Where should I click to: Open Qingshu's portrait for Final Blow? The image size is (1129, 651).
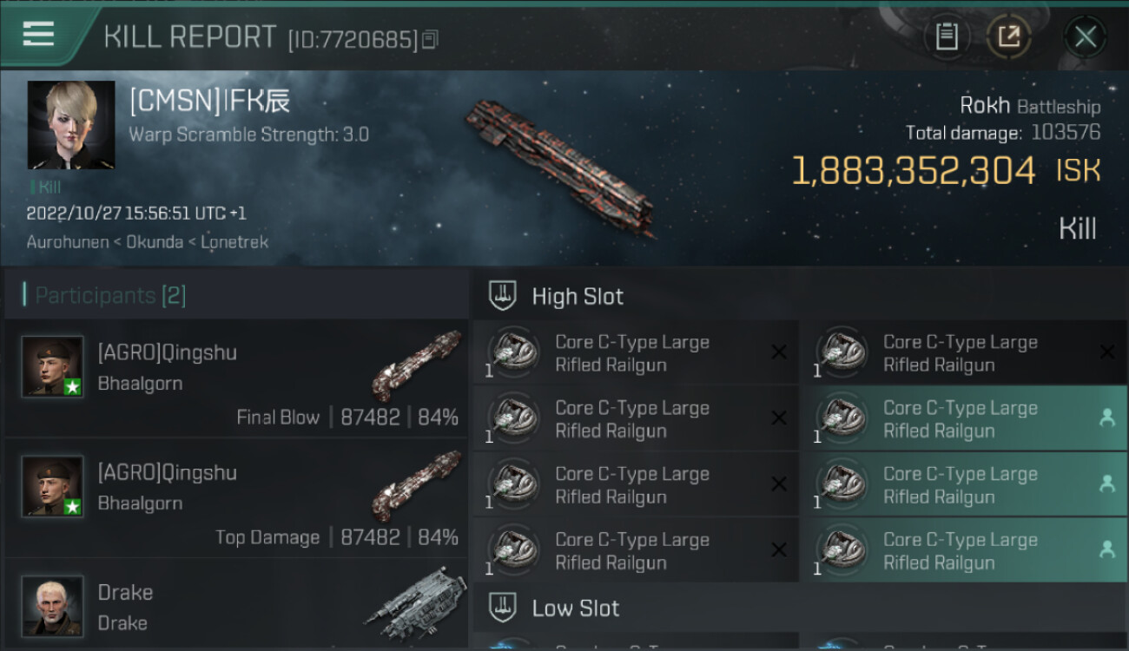53,366
